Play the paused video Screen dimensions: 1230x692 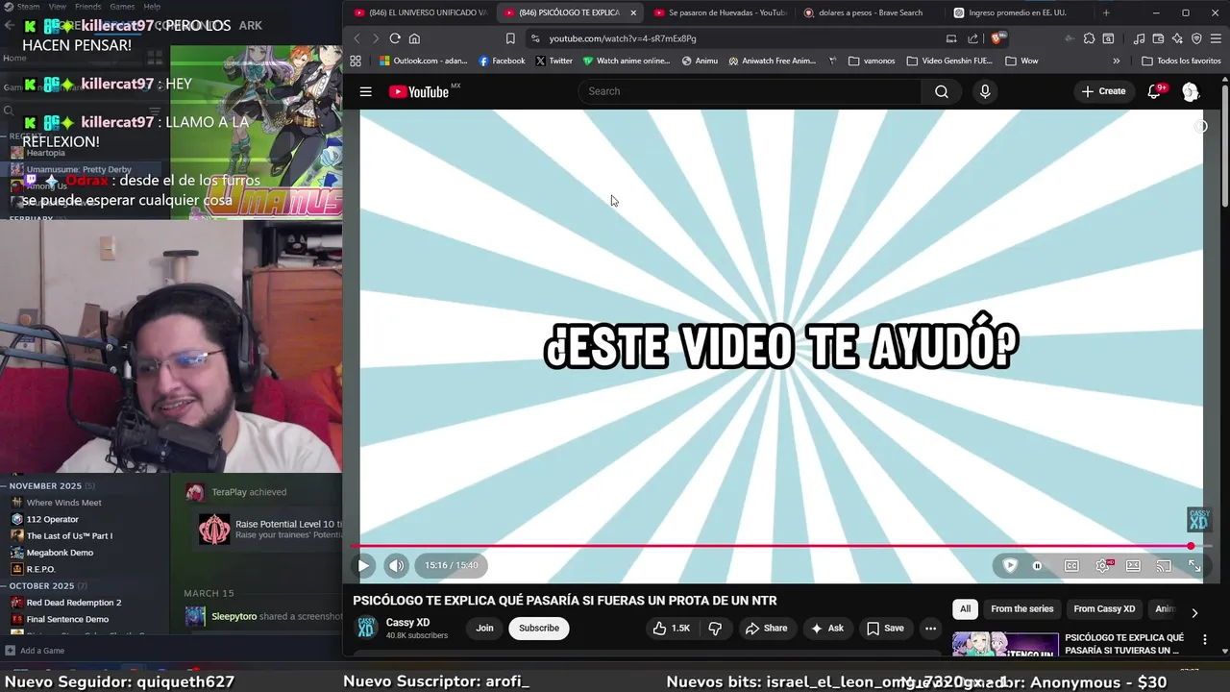click(363, 565)
